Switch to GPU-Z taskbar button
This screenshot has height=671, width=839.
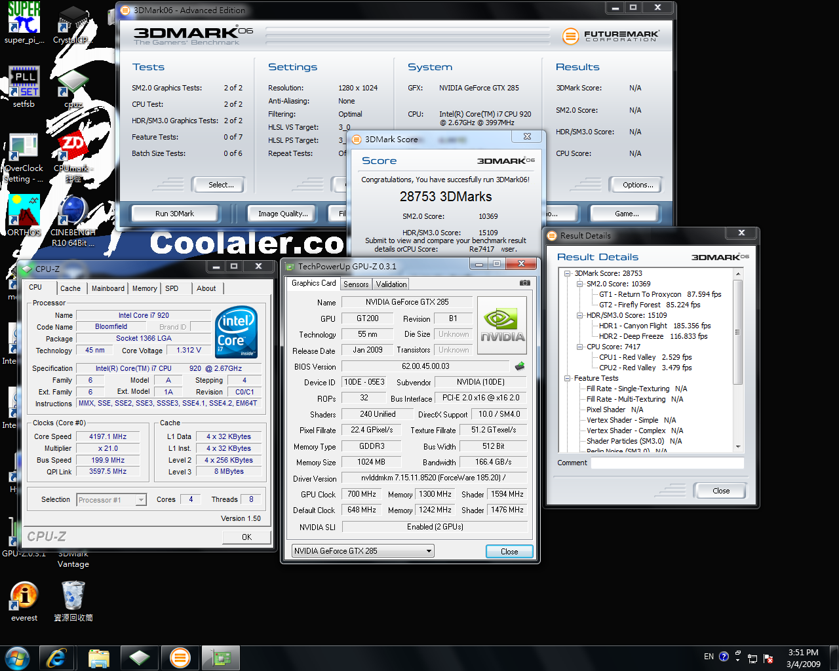221,658
